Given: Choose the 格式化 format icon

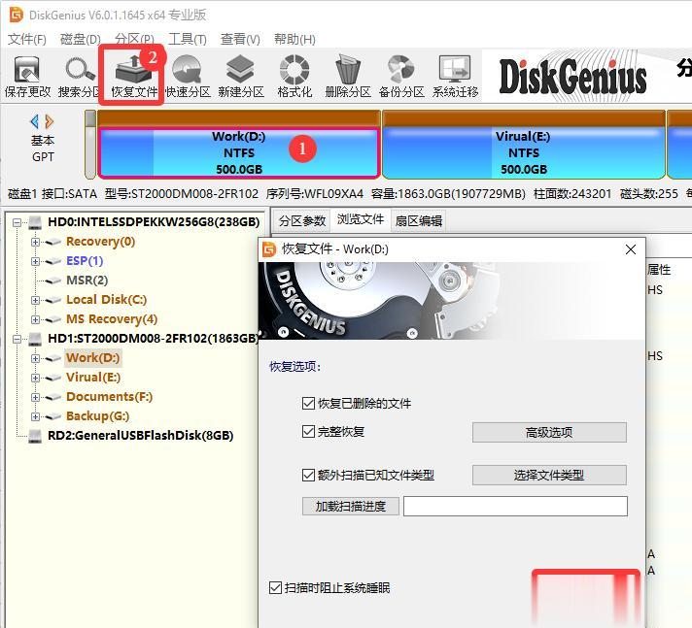Looking at the screenshot, I should [x=294, y=77].
